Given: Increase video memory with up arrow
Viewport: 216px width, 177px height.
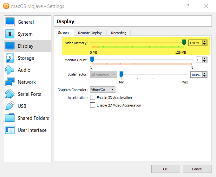Looking at the screenshot, I should (x=205, y=41).
